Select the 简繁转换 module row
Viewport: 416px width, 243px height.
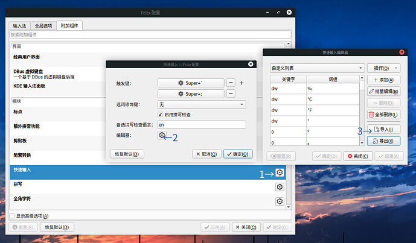(x=147, y=158)
